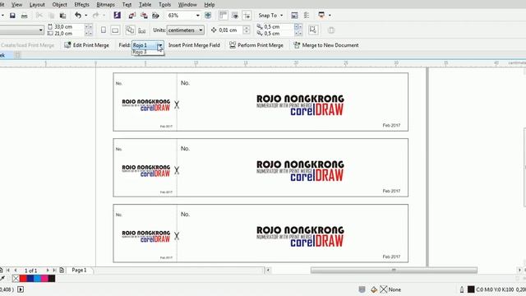The height and width of the screenshot is (296, 526).
Task: Go to first page navigation arrow
Action: [x=7, y=271]
